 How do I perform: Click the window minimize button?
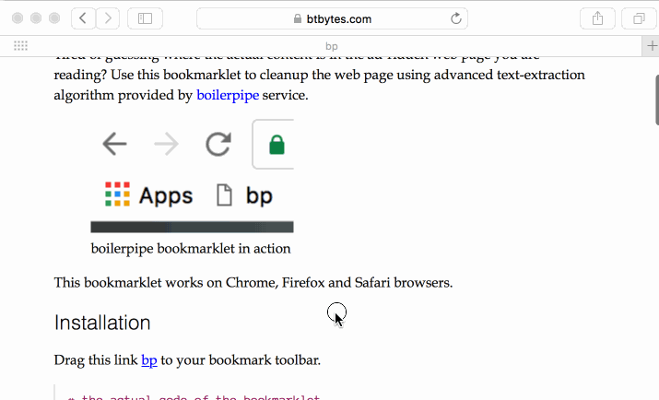tap(36, 18)
